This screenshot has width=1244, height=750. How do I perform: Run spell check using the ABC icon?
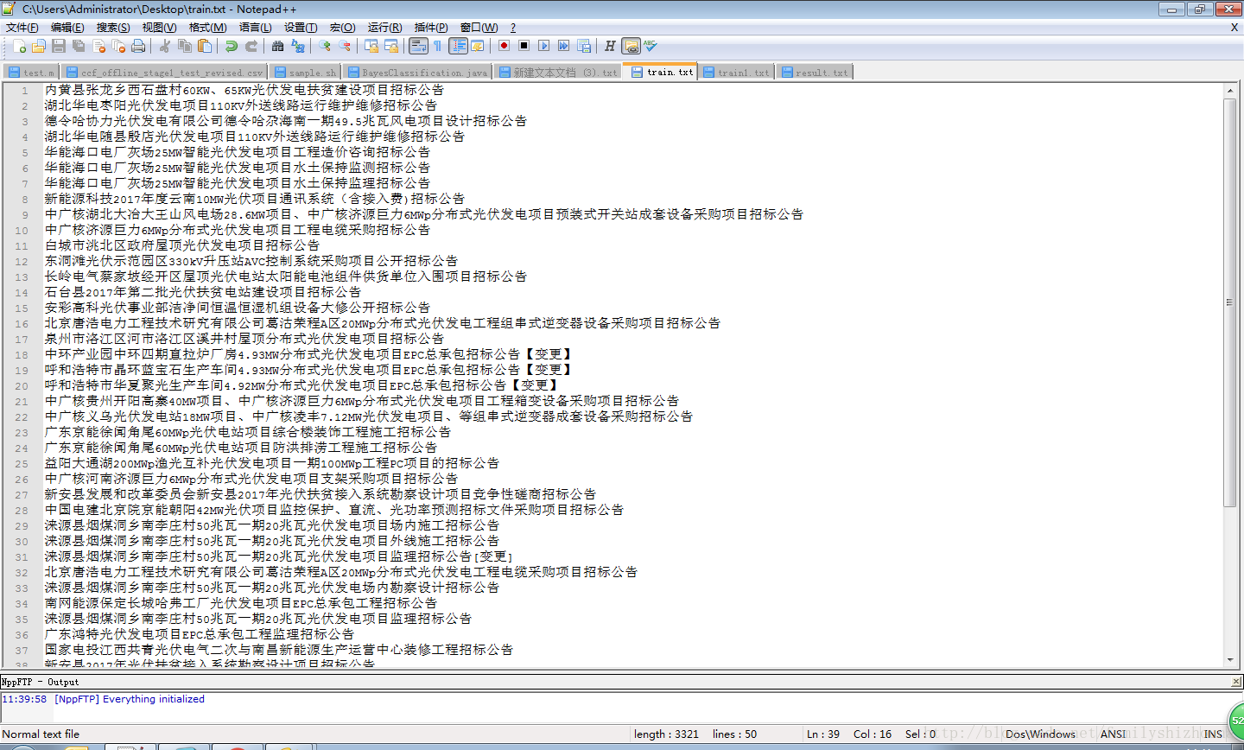pyautogui.click(x=651, y=46)
